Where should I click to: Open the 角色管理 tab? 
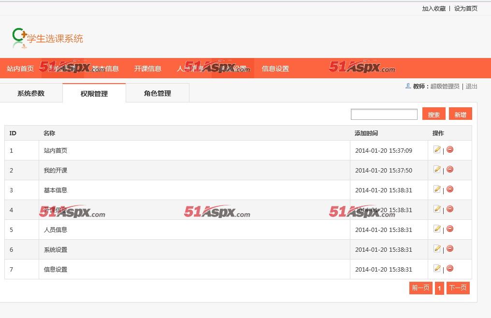158,93
